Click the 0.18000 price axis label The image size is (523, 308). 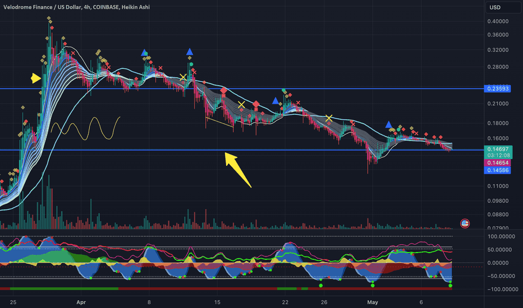tap(498, 123)
